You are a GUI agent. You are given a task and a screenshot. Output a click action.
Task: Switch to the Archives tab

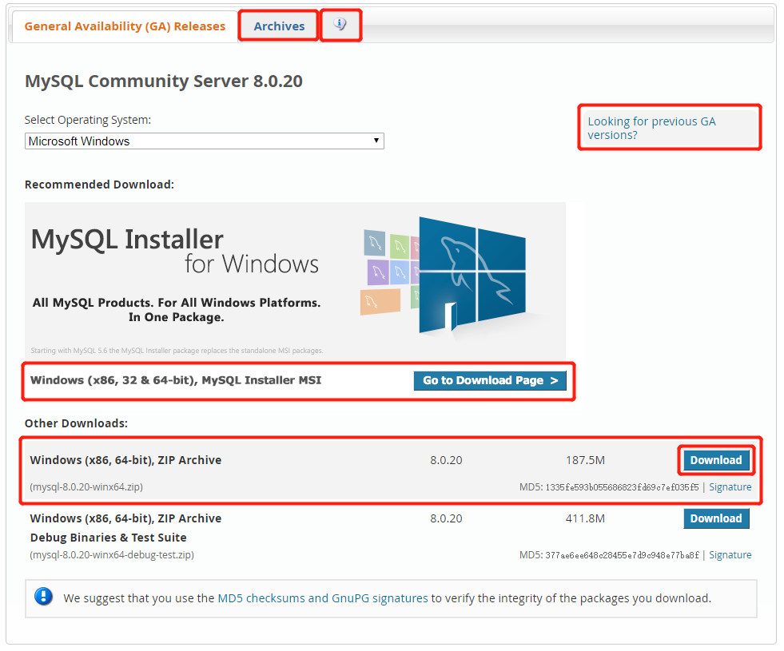tap(279, 26)
